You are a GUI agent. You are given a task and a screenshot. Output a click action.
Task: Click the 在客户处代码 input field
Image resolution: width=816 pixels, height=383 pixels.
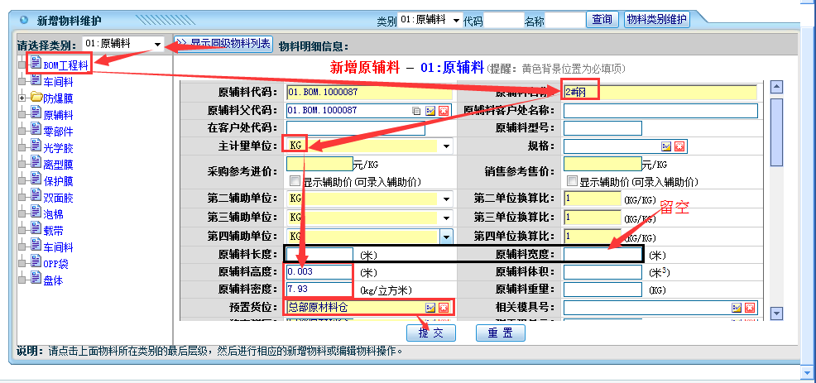pos(355,128)
